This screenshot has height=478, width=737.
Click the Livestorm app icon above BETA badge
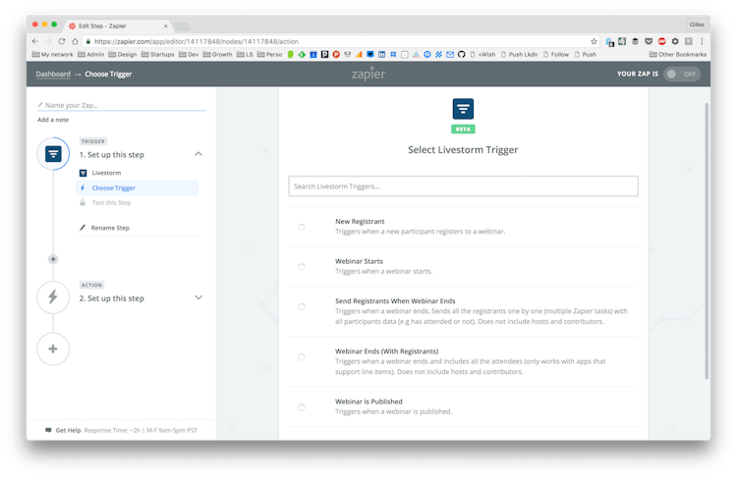(x=463, y=109)
